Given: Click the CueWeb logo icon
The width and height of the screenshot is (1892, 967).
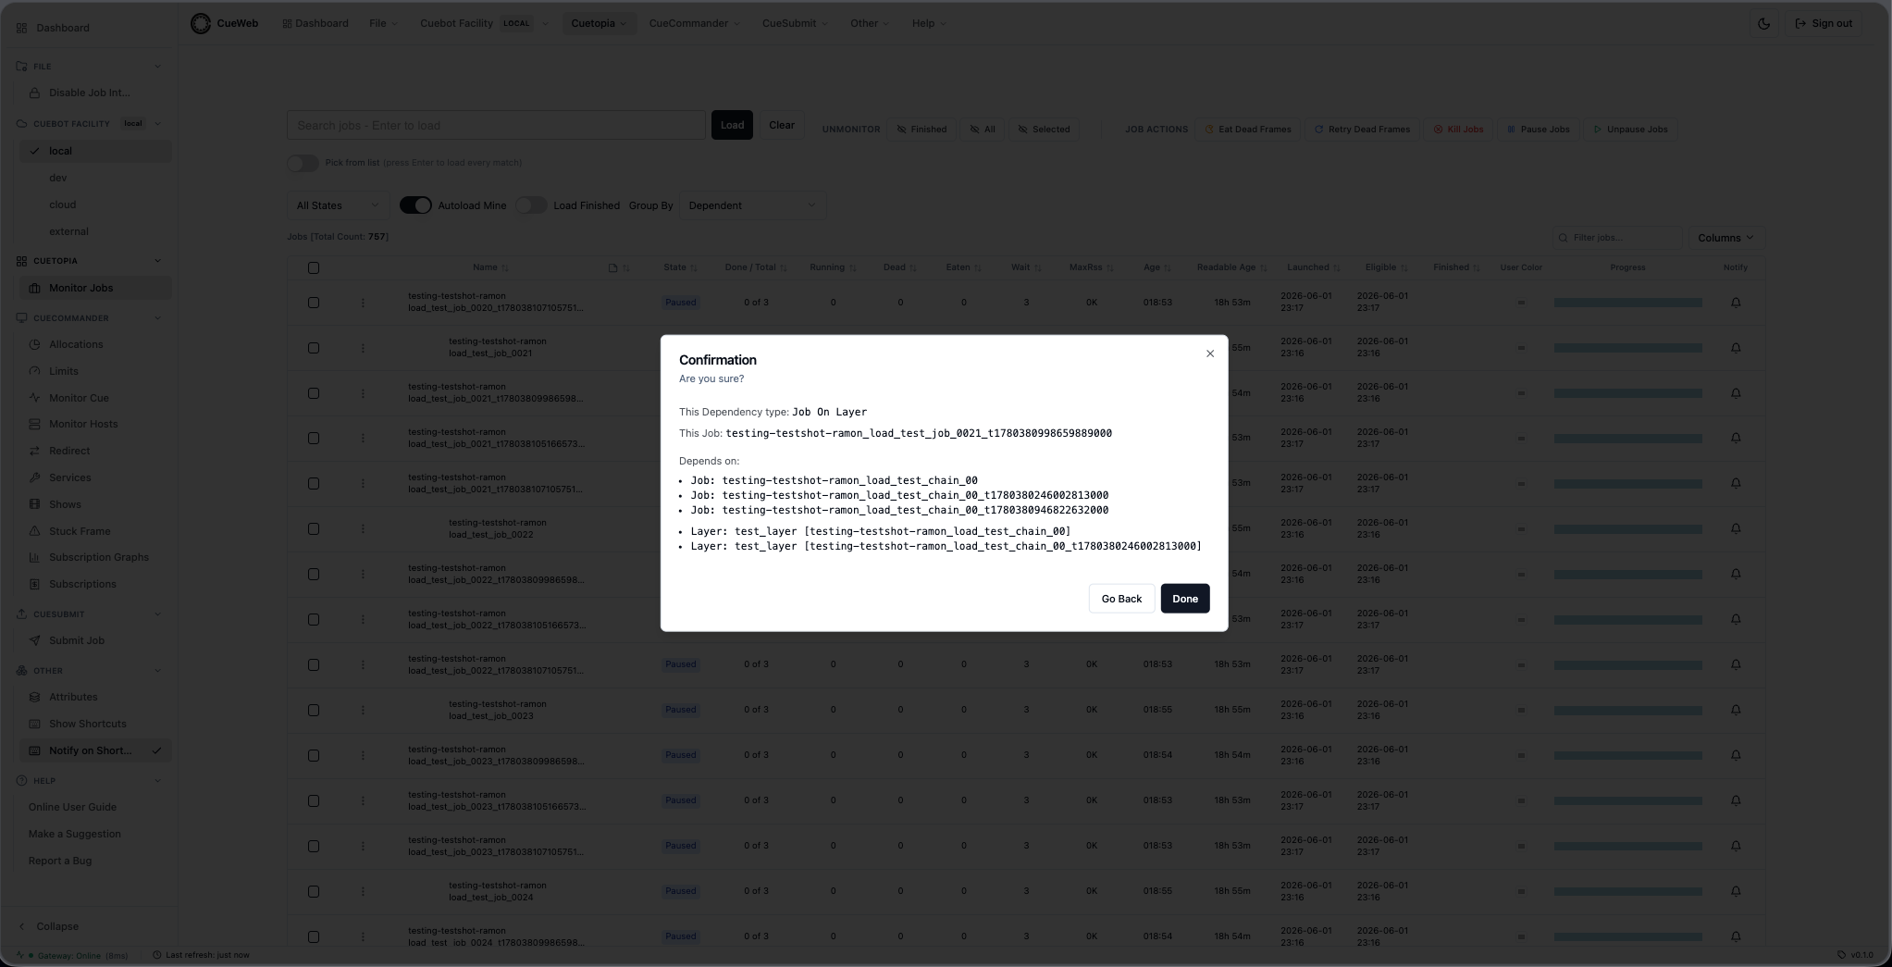Looking at the screenshot, I should (201, 23).
